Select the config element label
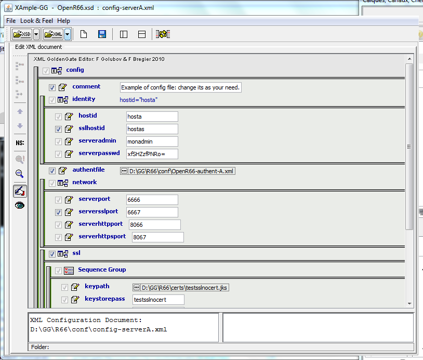Screen dimensions: 423x360 (75, 70)
